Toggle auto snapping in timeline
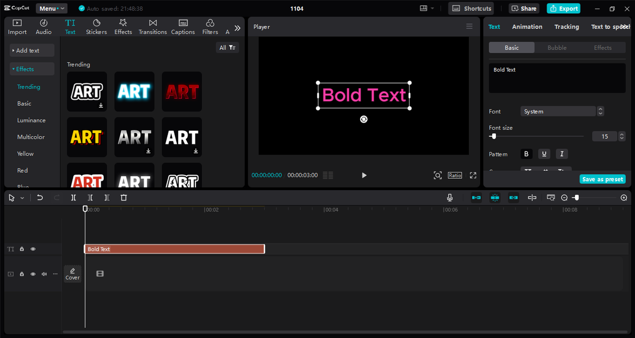Viewport: 635px width, 338px height. pyautogui.click(x=495, y=198)
